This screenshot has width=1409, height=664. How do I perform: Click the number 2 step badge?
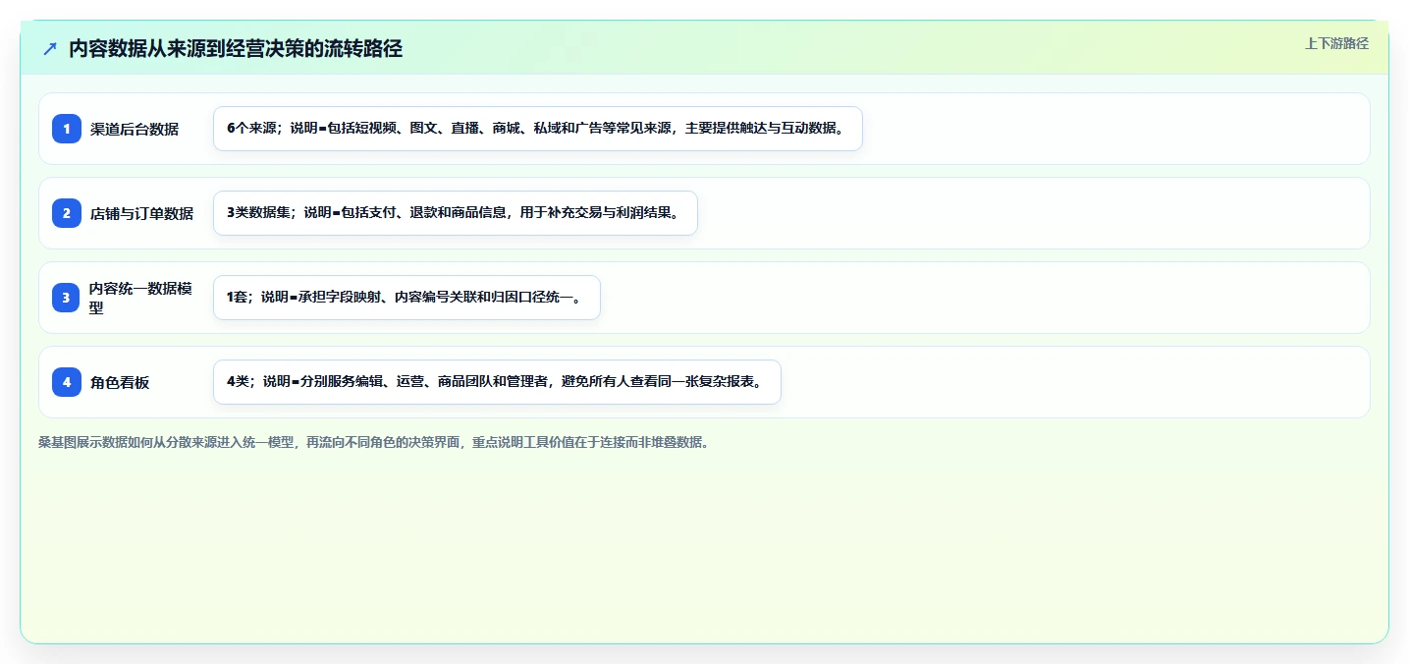[x=67, y=213]
